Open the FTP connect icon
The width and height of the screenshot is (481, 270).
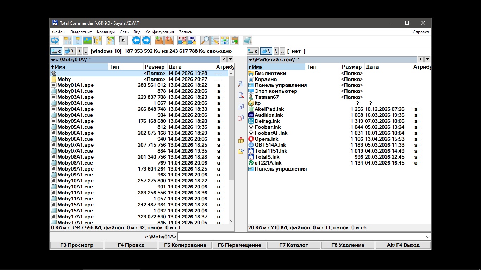pos(182,40)
